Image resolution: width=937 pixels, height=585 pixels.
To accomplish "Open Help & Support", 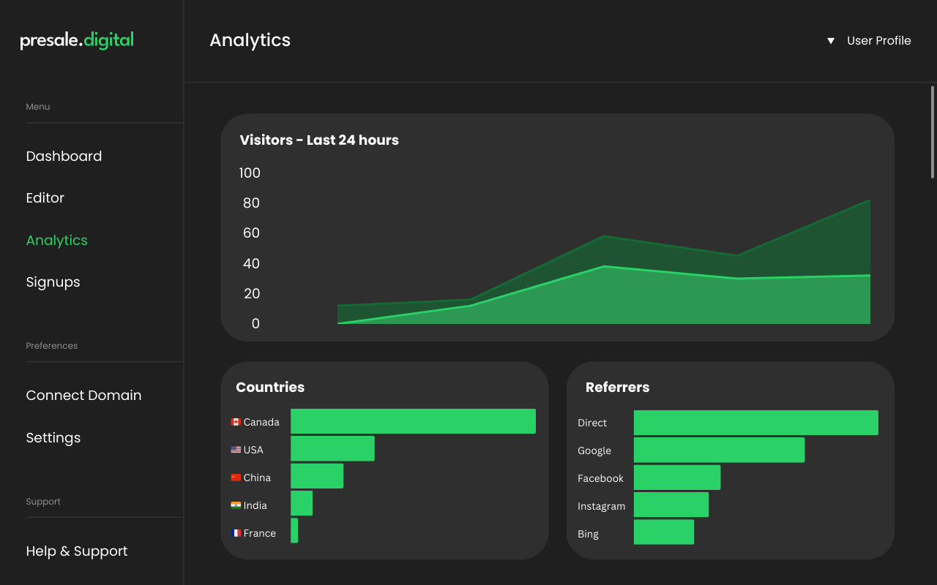I will [x=77, y=551].
